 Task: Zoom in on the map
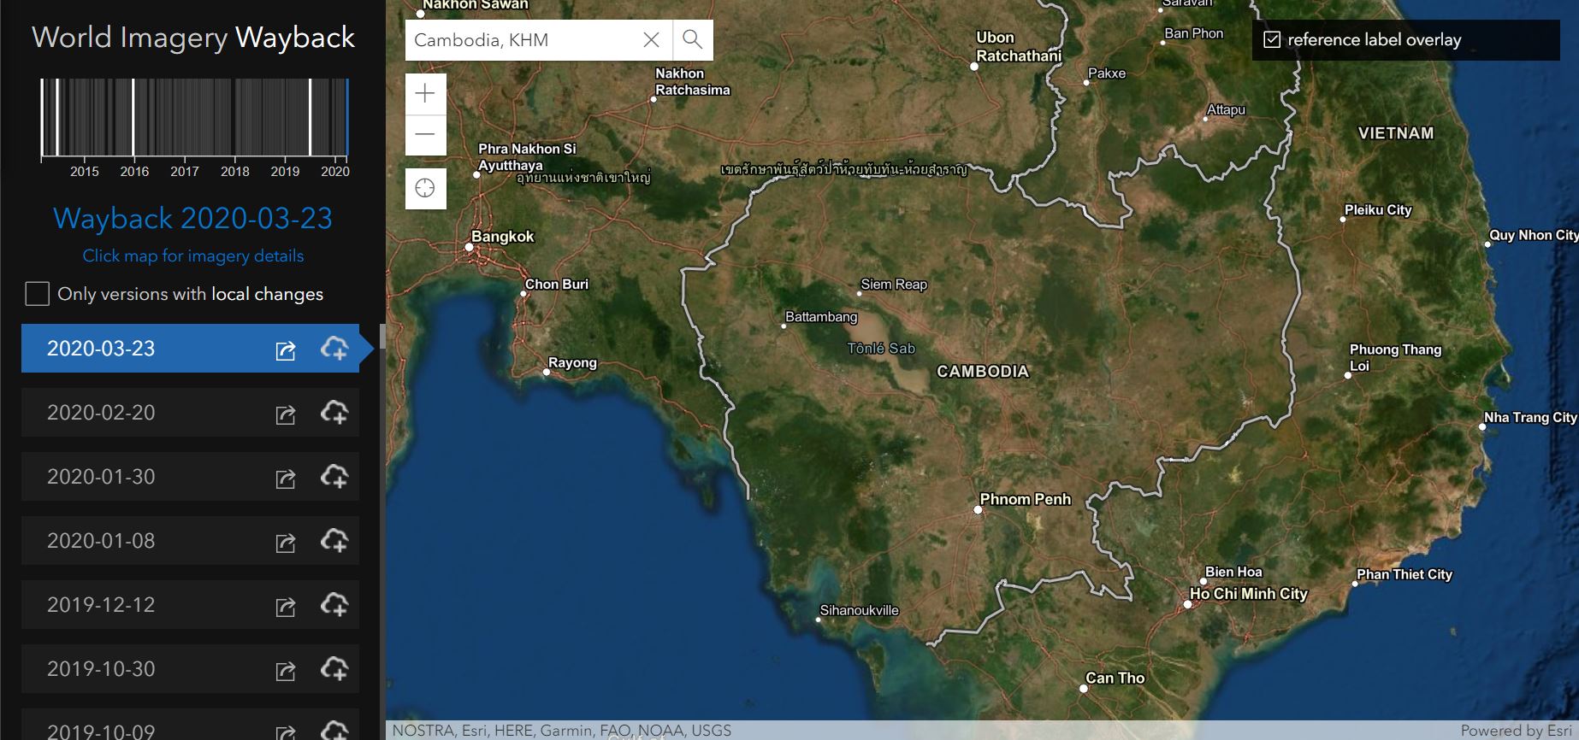pyautogui.click(x=425, y=94)
